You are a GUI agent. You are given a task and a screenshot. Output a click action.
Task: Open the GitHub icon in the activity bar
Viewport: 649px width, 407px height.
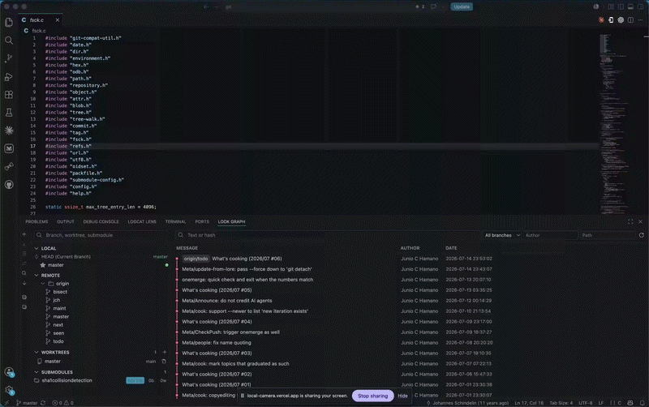coord(9,185)
